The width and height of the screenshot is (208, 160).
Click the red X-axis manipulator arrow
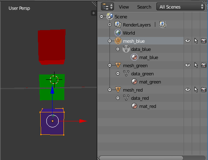83,121
